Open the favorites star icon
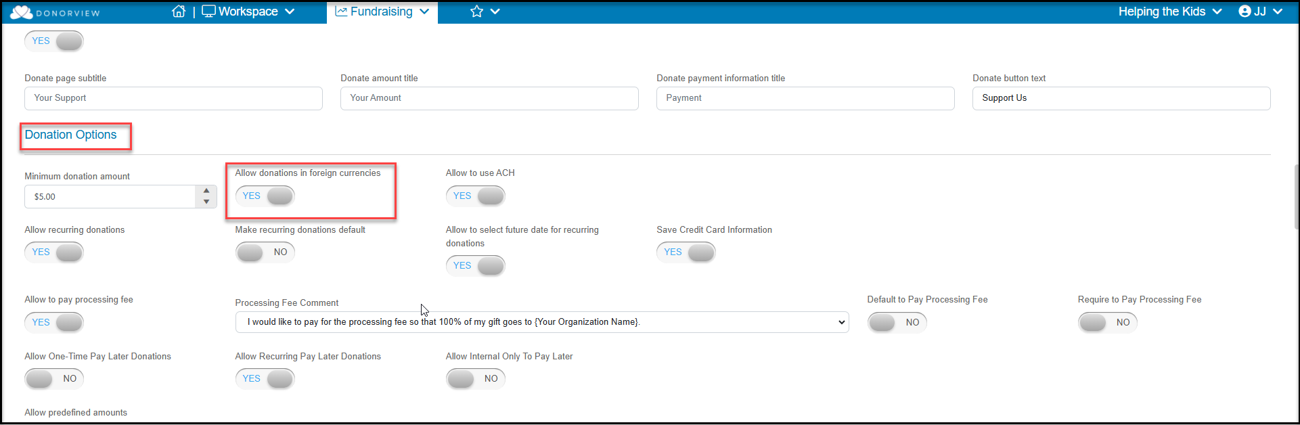 (476, 12)
